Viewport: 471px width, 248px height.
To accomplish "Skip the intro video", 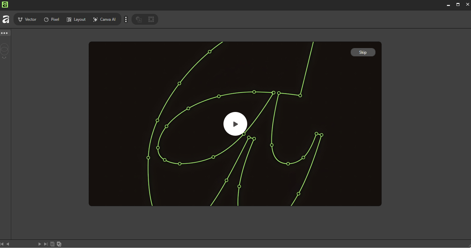I will (x=363, y=52).
